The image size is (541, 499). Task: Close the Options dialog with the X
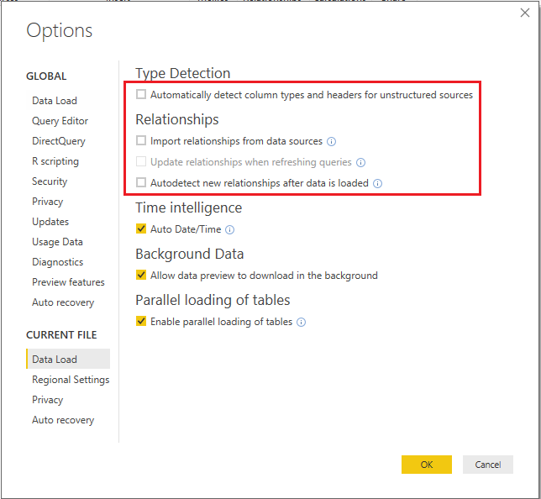[525, 13]
